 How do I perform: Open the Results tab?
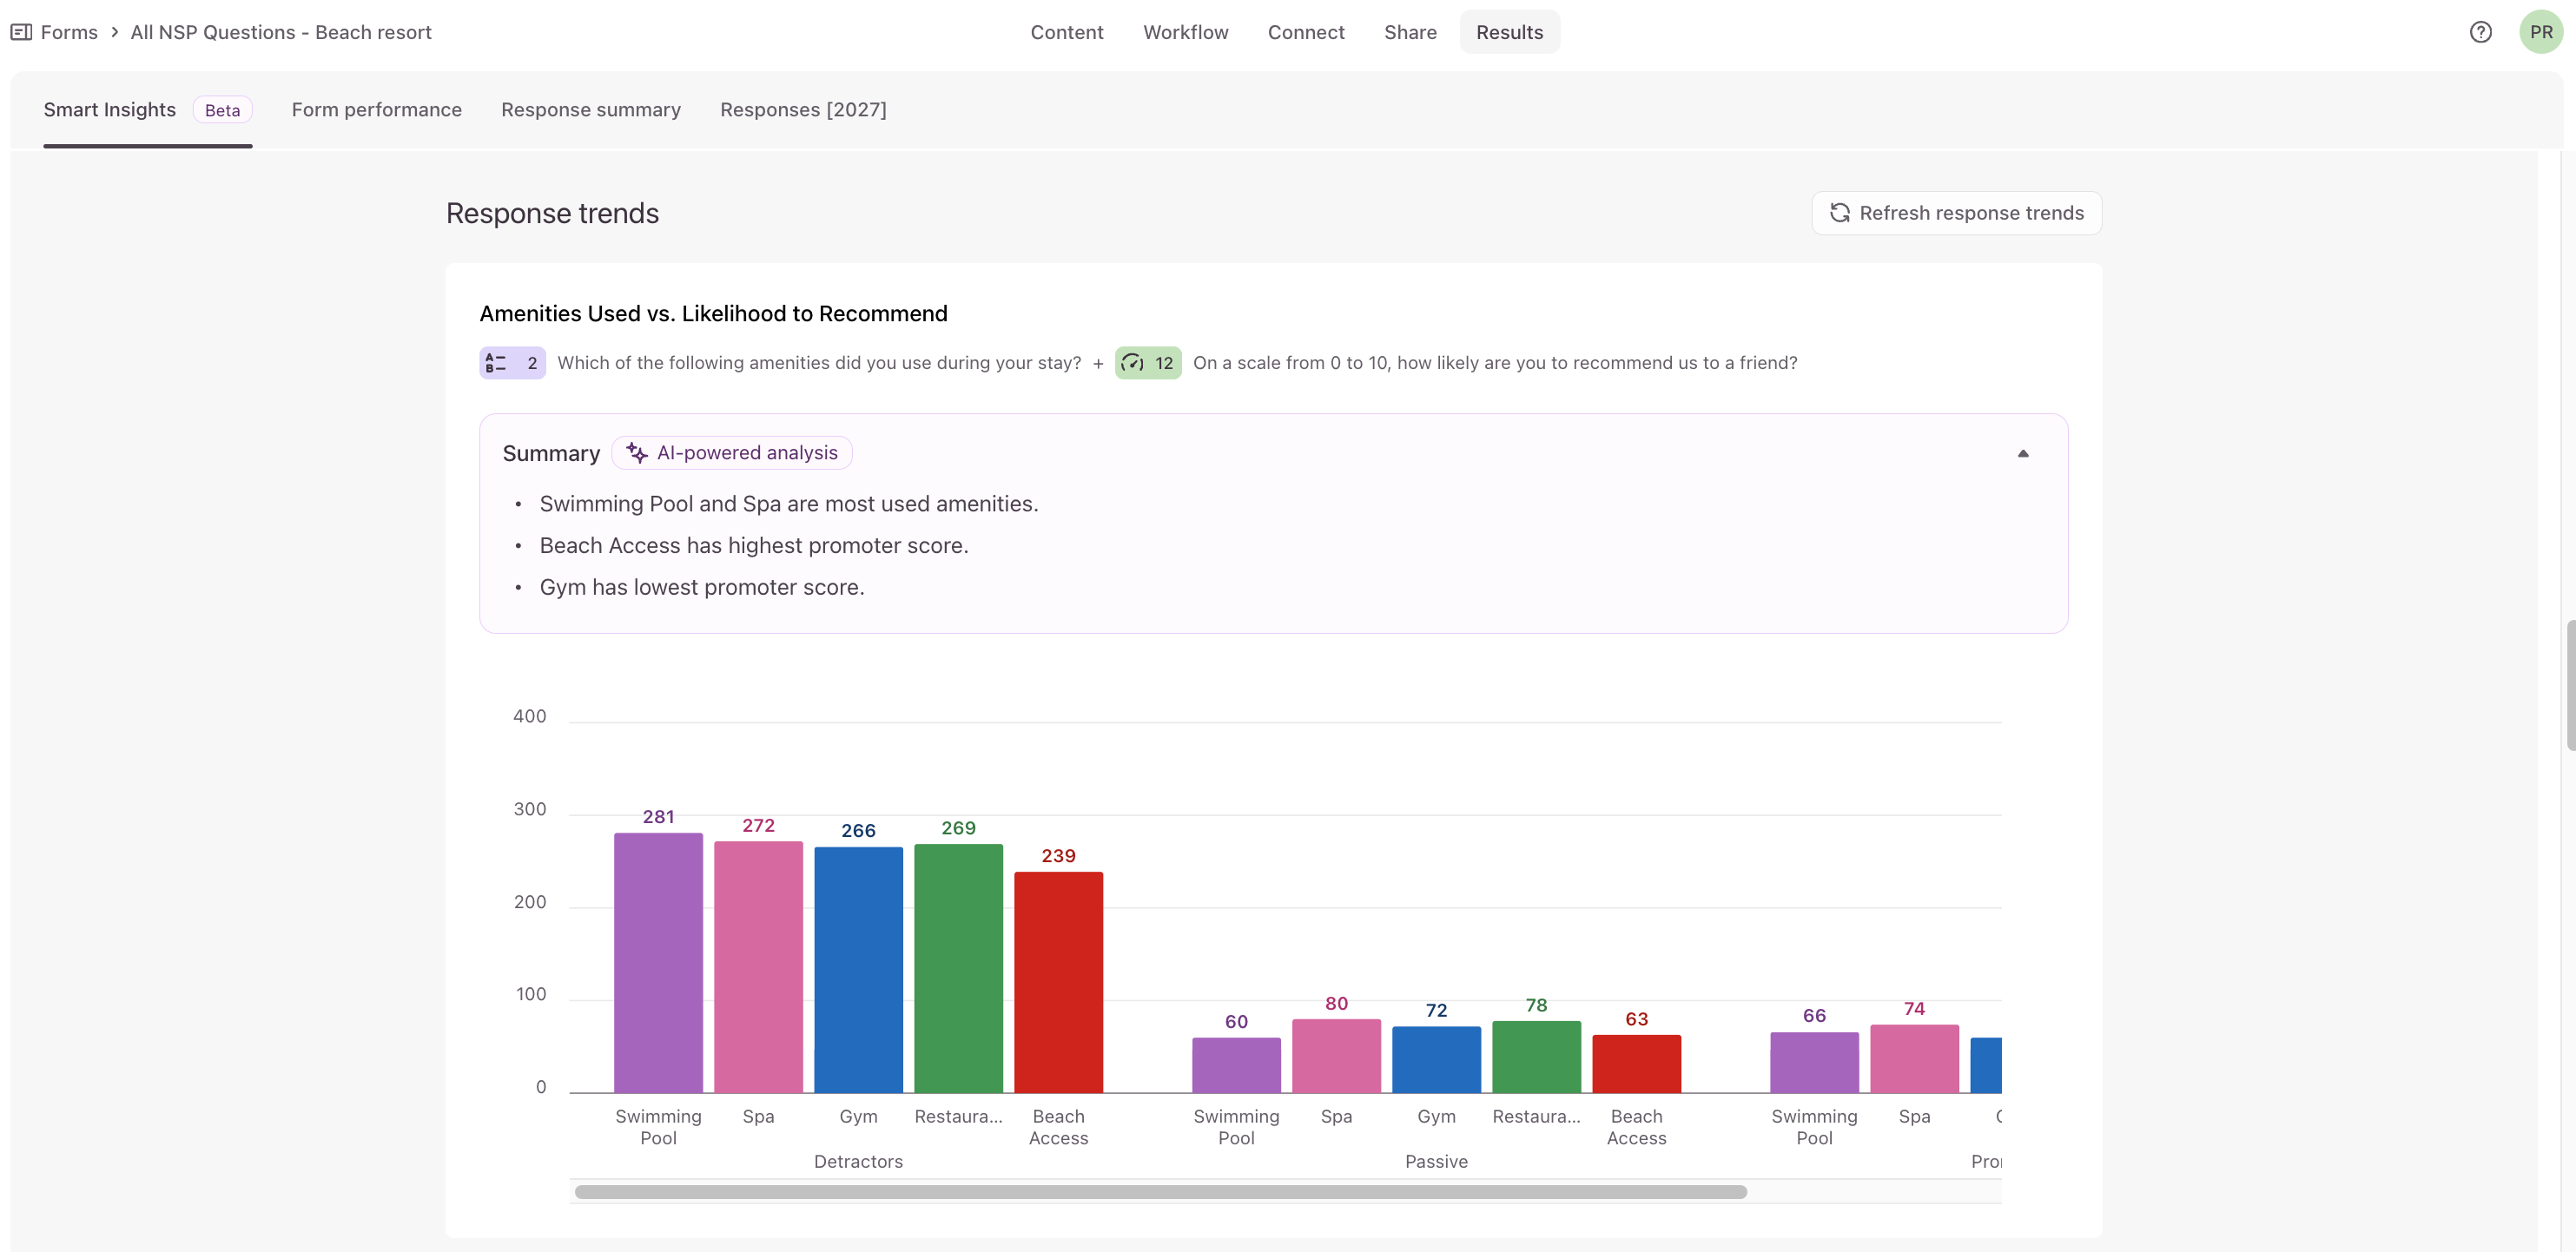1509,32
